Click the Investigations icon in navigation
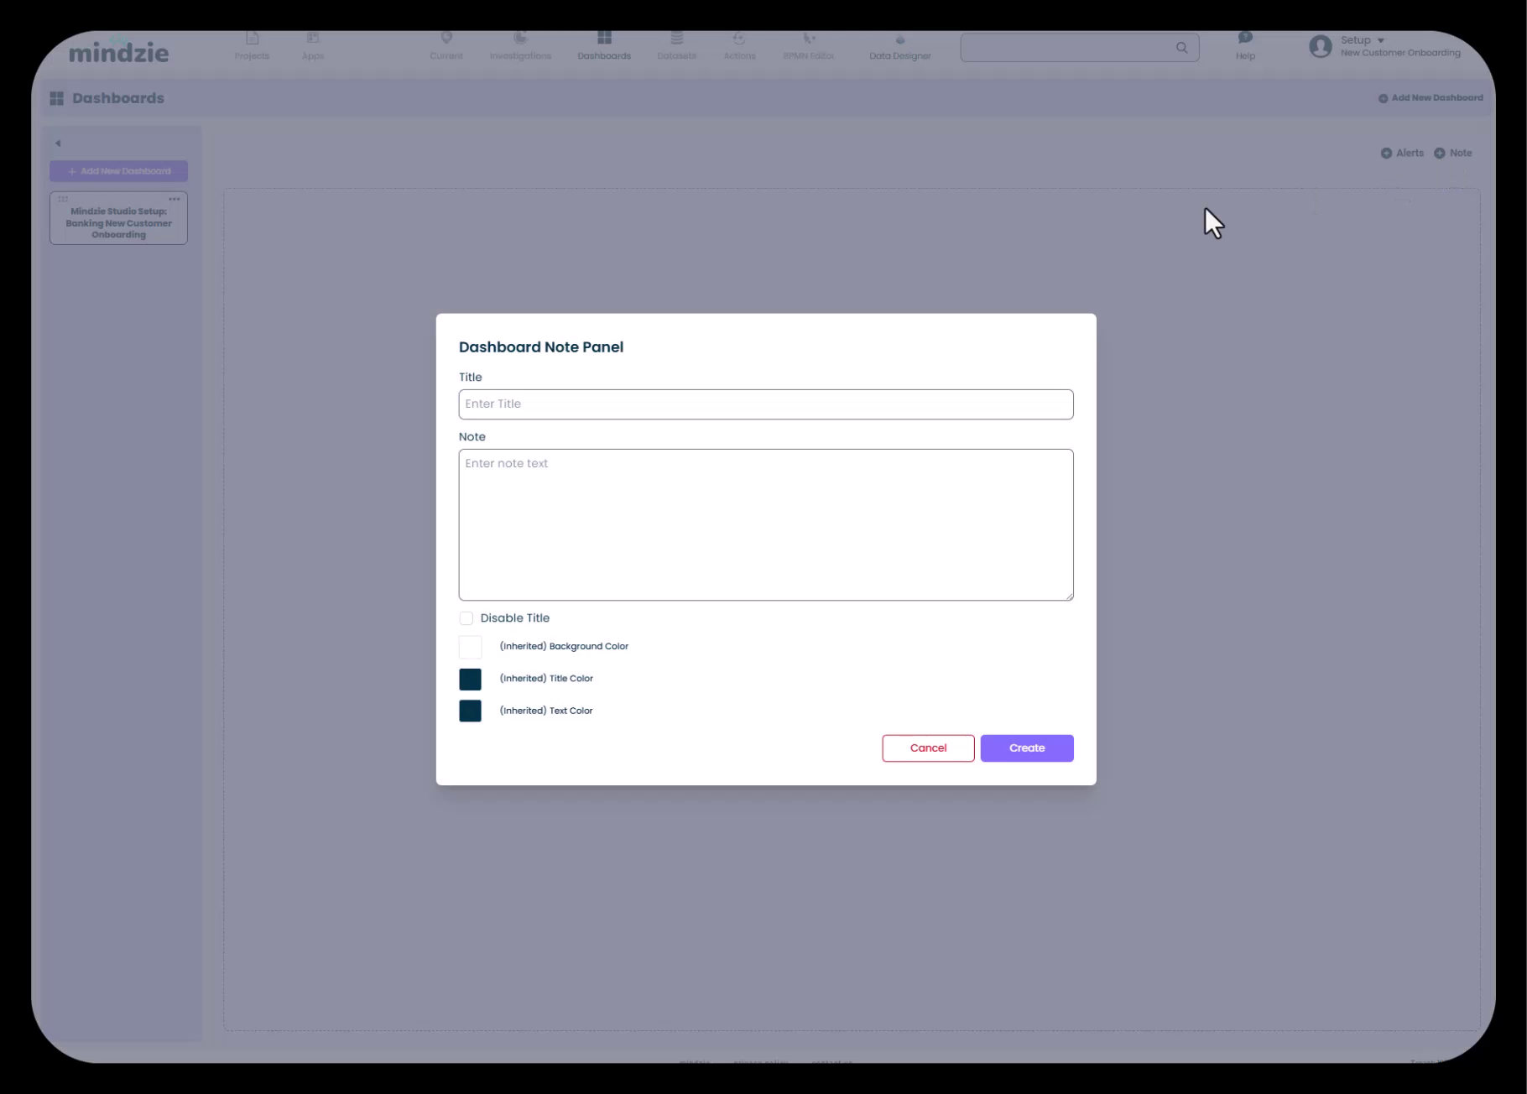Viewport: 1527px width, 1094px height. tap(520, 39)
